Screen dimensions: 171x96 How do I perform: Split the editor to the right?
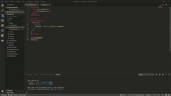point(166,5)
